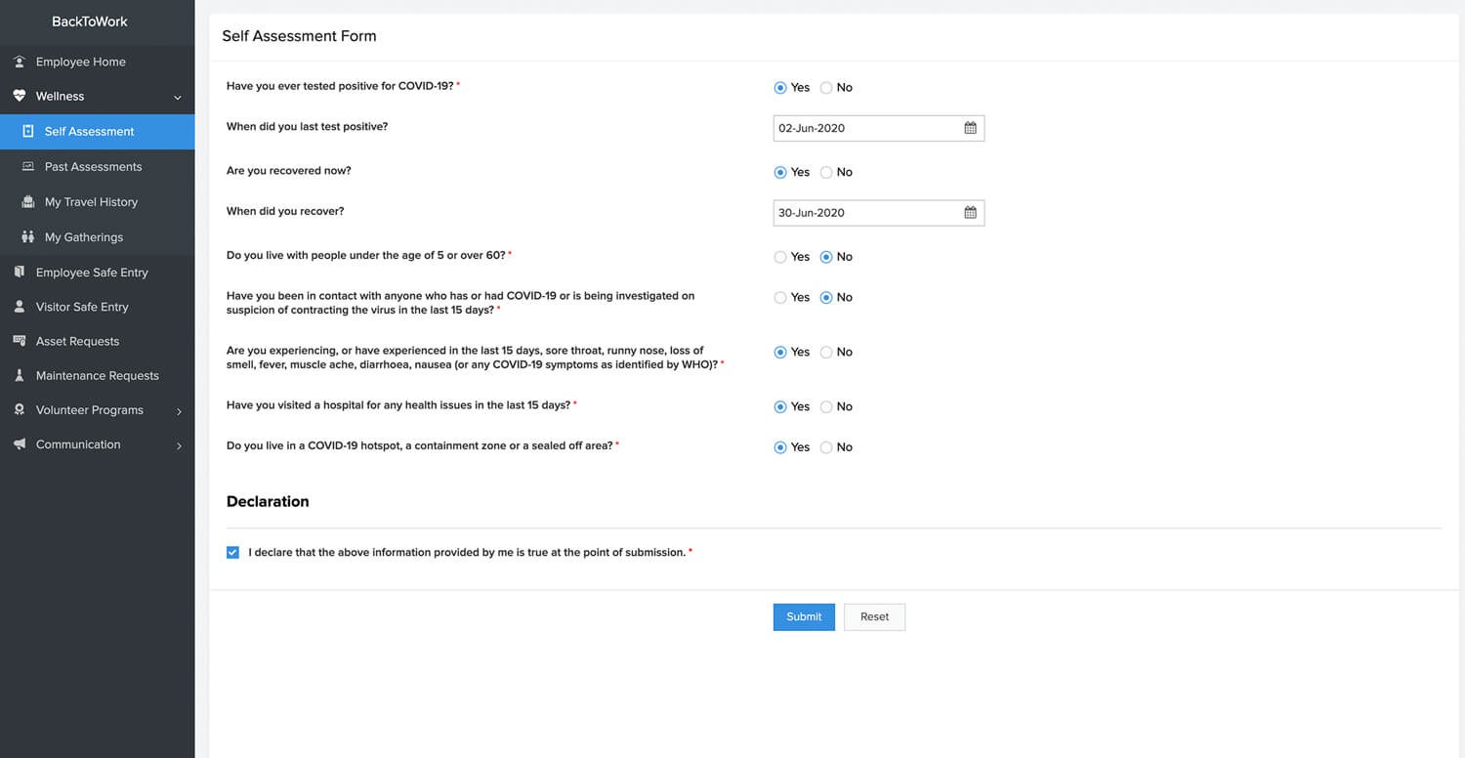Click the Maintenance Requests icon

point(20,376)
